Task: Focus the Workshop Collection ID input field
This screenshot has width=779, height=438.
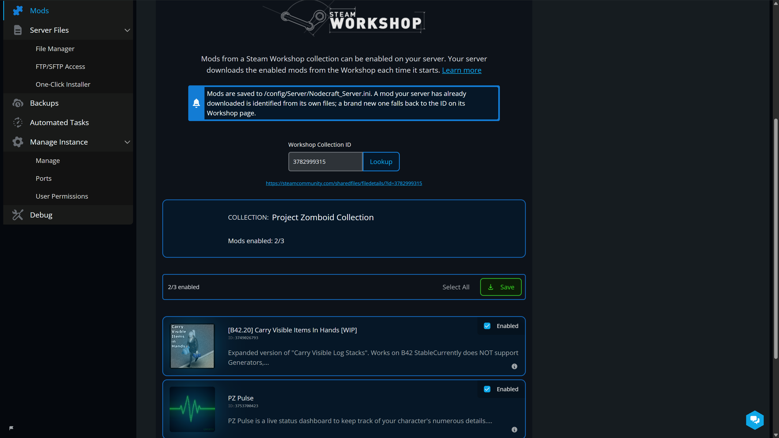Action: [x=325, y=162]
